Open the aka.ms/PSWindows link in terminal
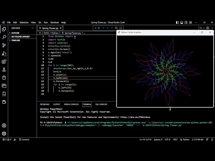215x161 pixels. coord(135,117)
